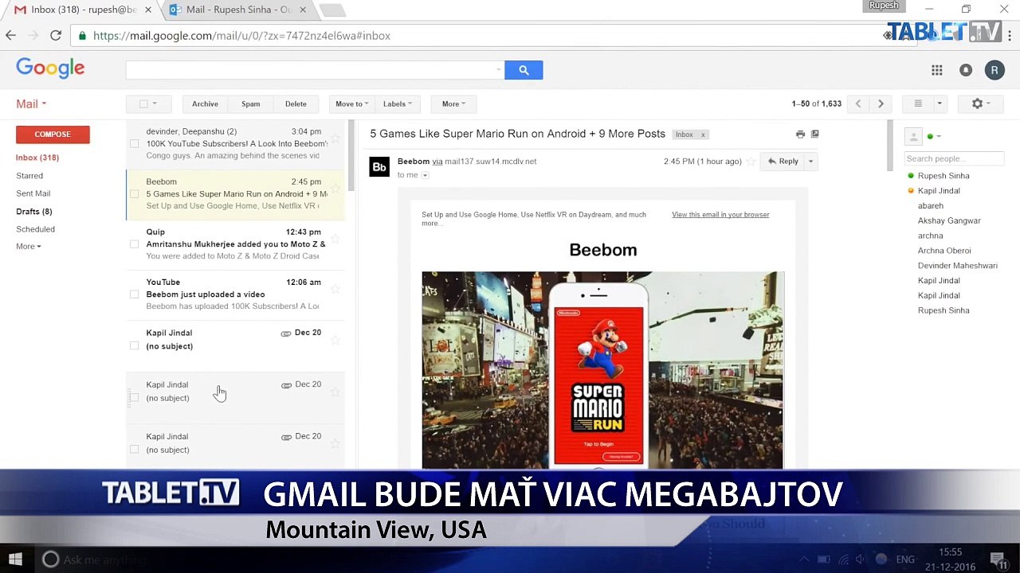Show details arrow next to 'to me'
Screen dimensions: 1020x573
click(x=425, y=175)
